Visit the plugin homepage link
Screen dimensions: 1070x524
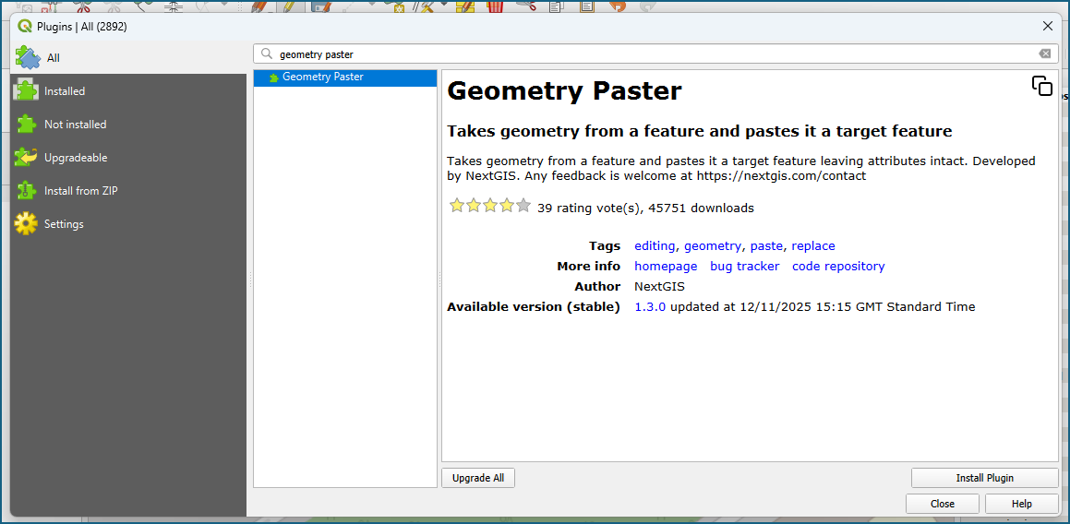click(x=666, y=266)
